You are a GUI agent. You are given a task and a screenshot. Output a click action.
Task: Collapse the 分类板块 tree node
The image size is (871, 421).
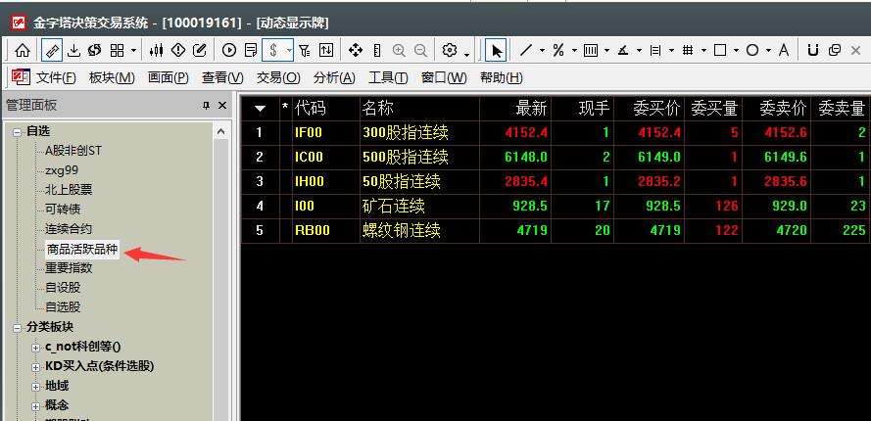(18, 328)
